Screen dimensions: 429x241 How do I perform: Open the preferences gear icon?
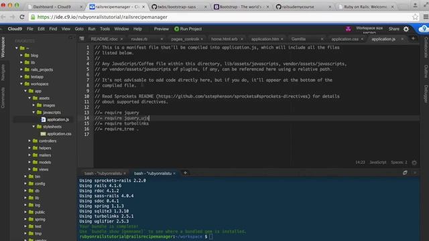[406, 29]
